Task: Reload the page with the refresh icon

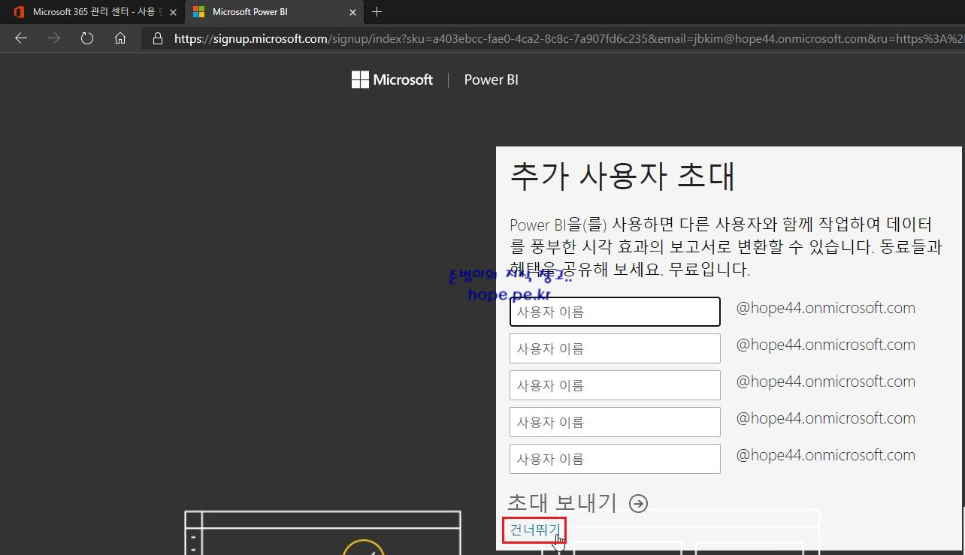Action: (87, 38)
